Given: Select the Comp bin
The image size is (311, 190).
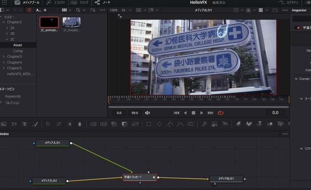Looking at the screenshot, I should tap(18, 51).
